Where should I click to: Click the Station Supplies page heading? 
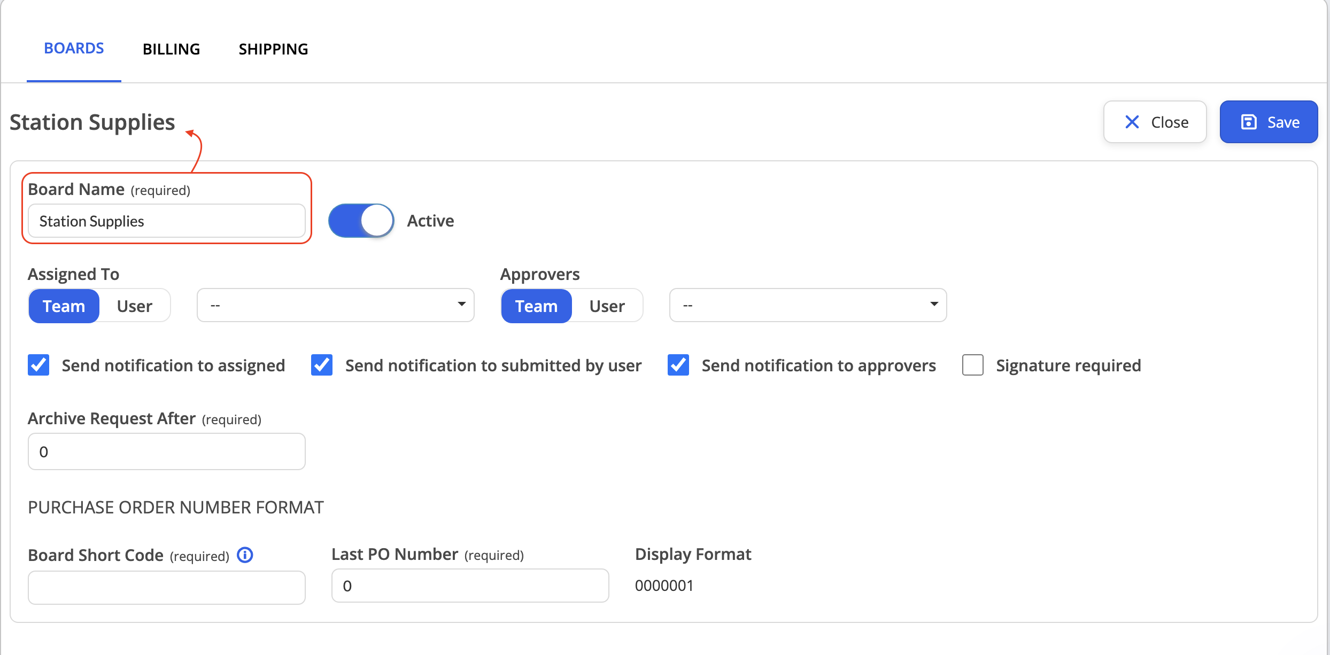click(x=92, y=122)
